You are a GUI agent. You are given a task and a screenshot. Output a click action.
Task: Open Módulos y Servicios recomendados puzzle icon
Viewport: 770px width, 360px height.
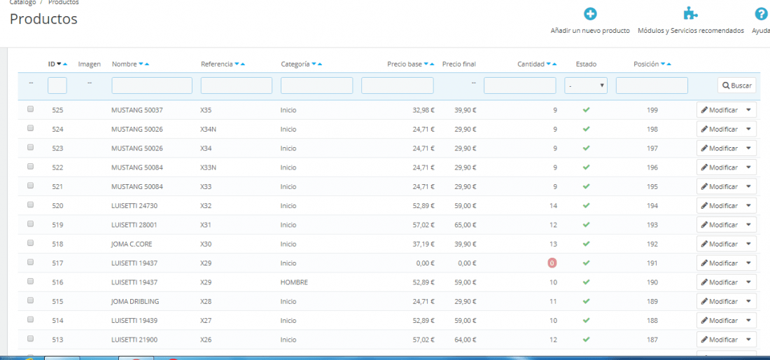coord(690,14)
